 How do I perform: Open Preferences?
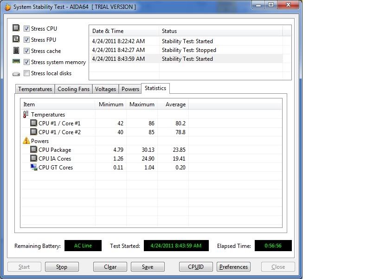234,267
